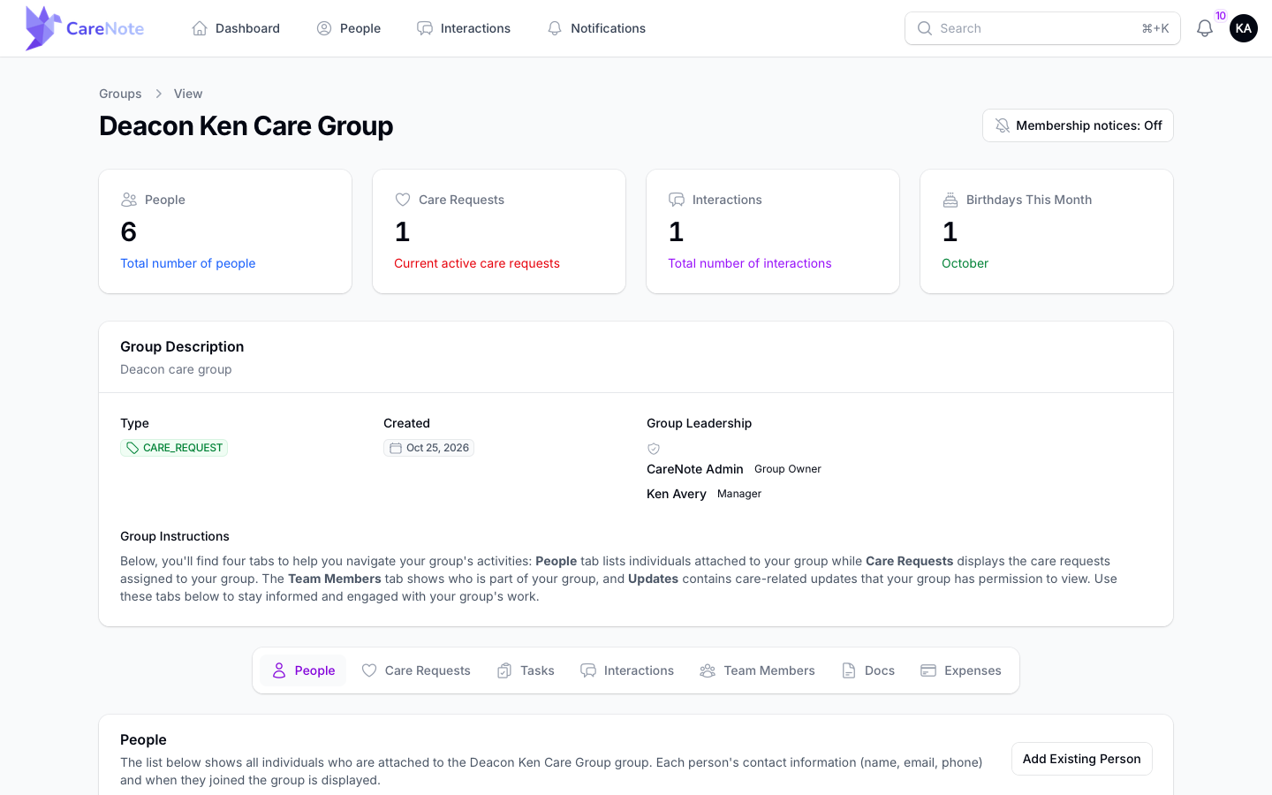This screenshot has height=795, width=1272.
Task: Open People in top navigation
Action: pos(349,28)
